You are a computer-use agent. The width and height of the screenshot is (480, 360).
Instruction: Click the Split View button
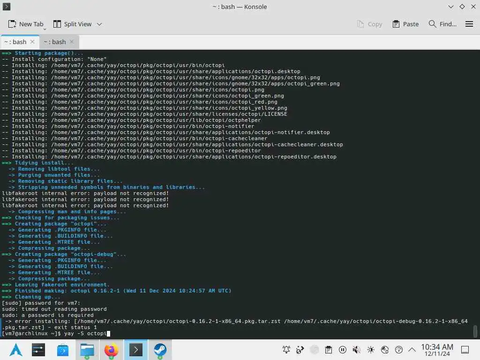(73, 24)
